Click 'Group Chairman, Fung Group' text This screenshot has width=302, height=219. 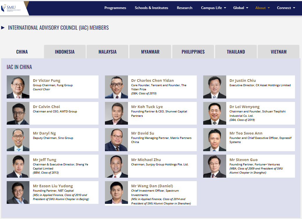tap(53, 85)
